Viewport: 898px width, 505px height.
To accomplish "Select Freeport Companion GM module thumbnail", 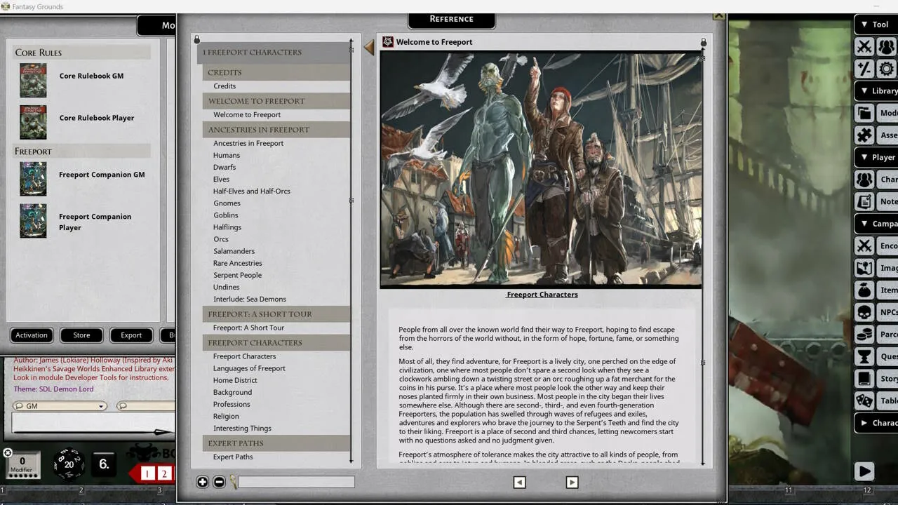I will point(33,179).
